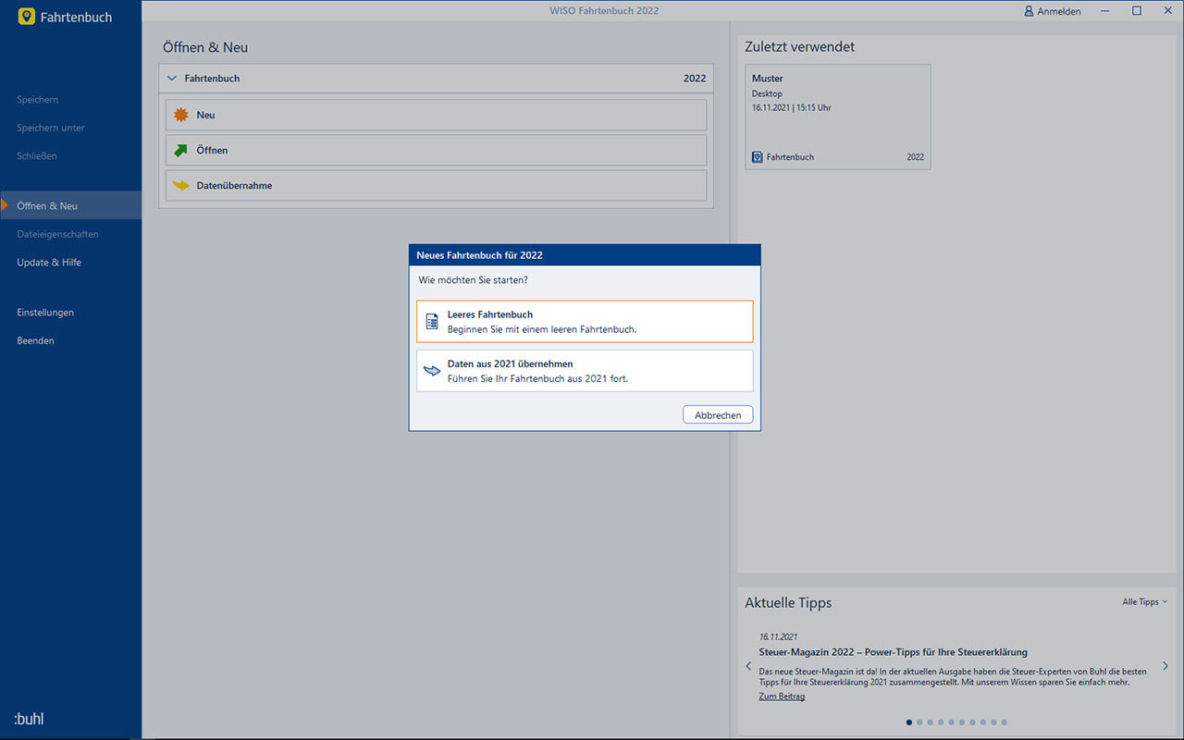Show next tip with right arrow
The image size is (1184, 740).
1165,666
